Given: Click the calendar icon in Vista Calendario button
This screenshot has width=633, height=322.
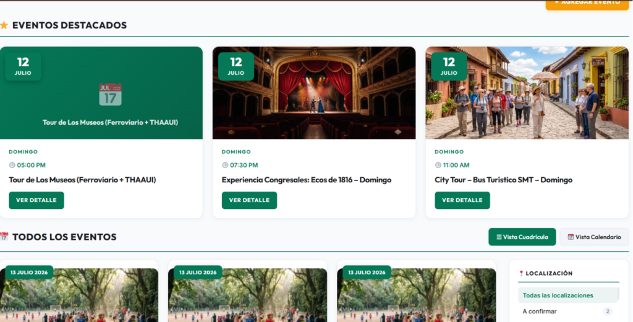Looking at the screenshot, I should click(x=571, y=237).
